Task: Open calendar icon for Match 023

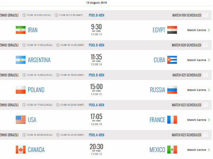Action: 205,135
